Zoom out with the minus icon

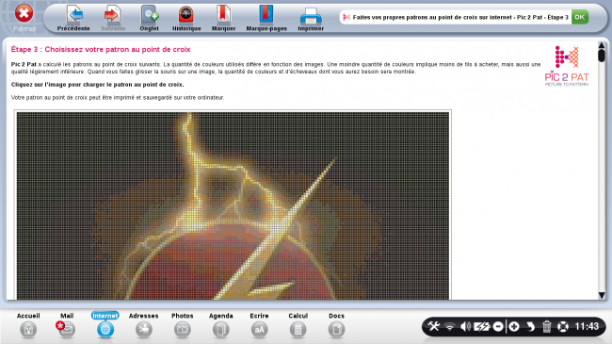point(498,326)
